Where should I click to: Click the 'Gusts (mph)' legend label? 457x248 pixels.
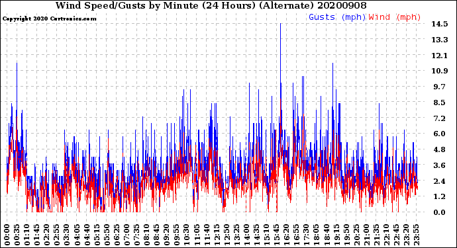tap(337, 17)
